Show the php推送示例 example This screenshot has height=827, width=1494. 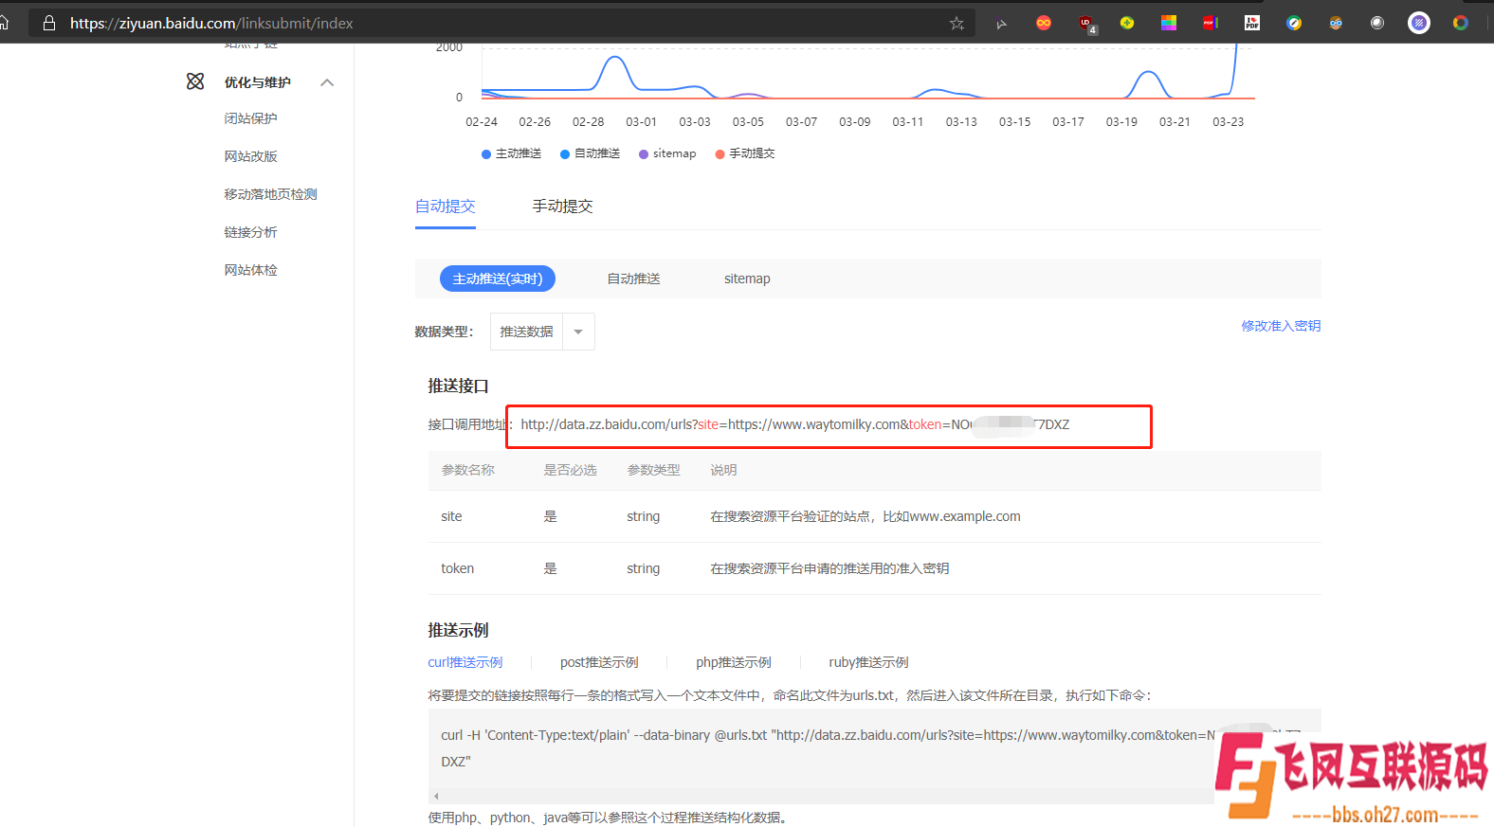pos(734,662)
